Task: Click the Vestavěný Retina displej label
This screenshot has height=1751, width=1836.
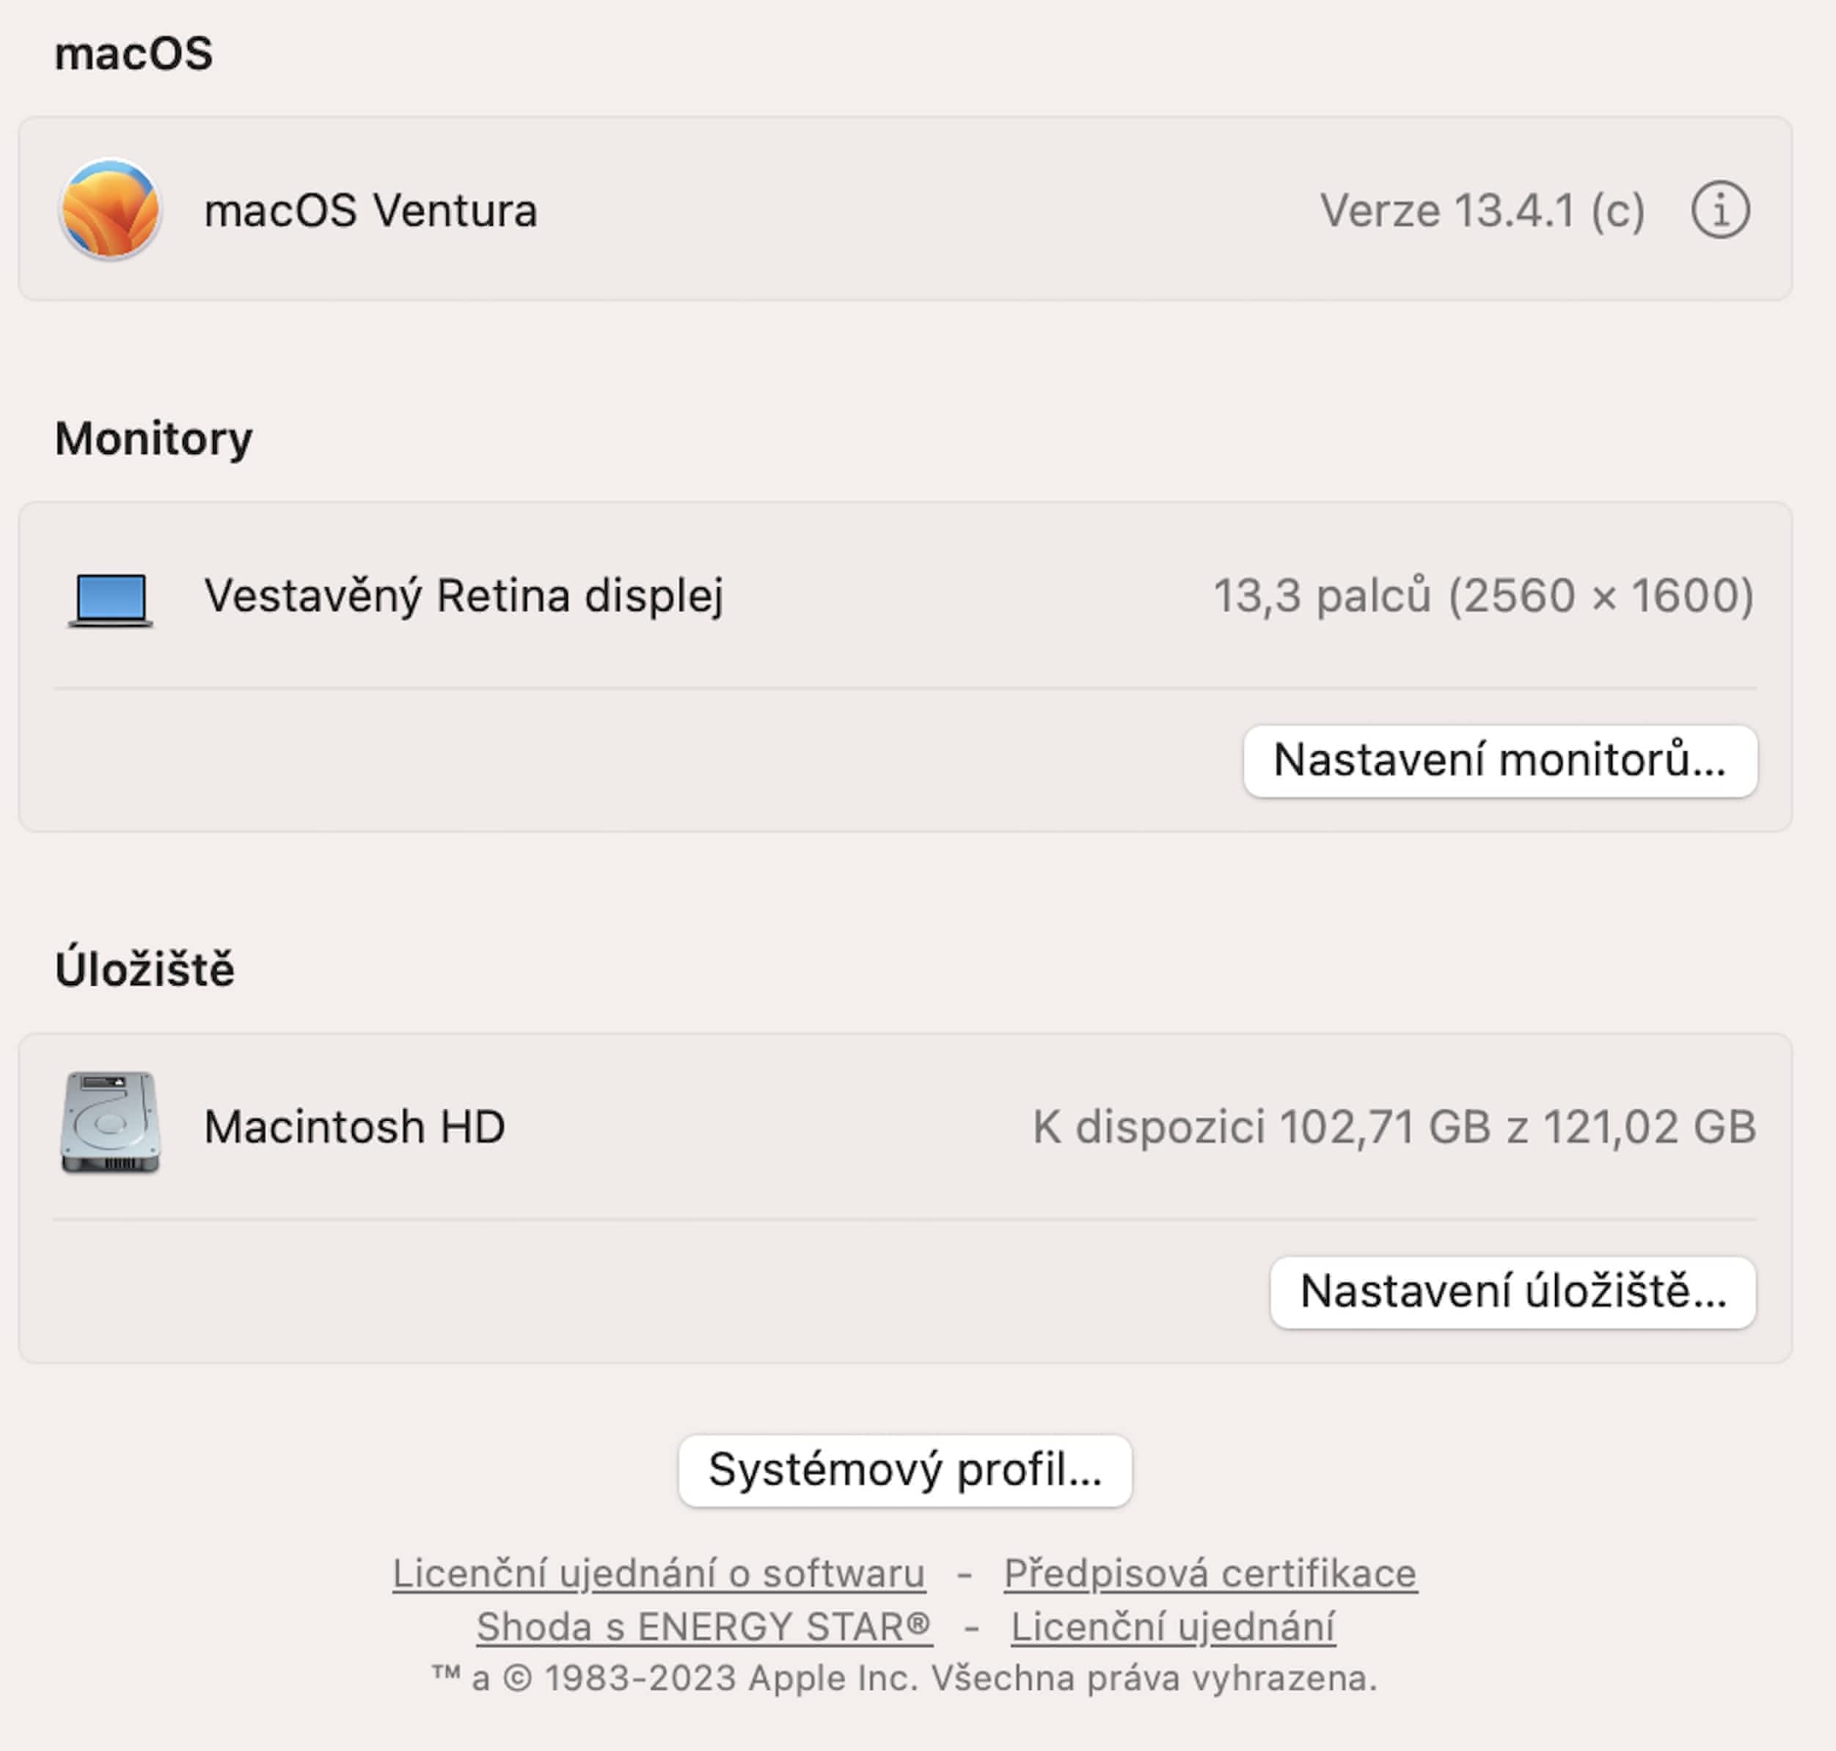Action: 464,596
